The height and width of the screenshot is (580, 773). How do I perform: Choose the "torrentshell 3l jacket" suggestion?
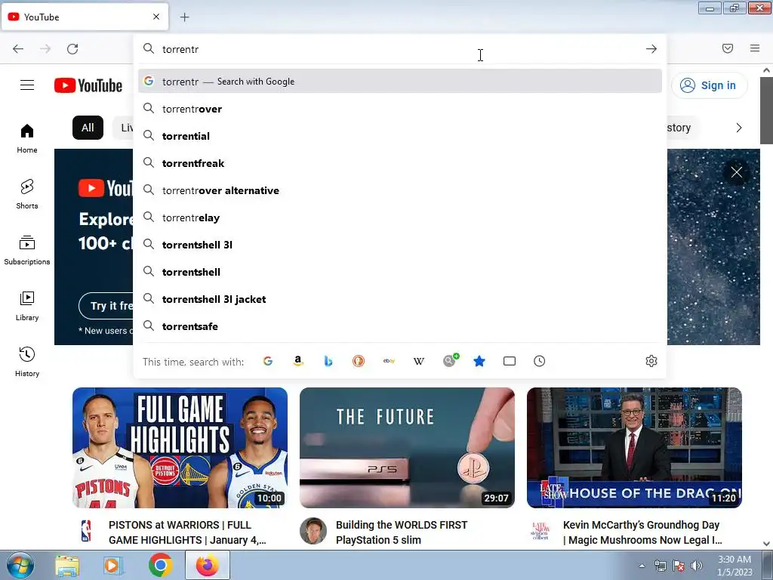tap(400, 299)
